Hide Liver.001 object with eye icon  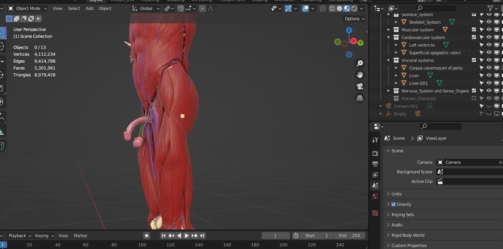489,83
